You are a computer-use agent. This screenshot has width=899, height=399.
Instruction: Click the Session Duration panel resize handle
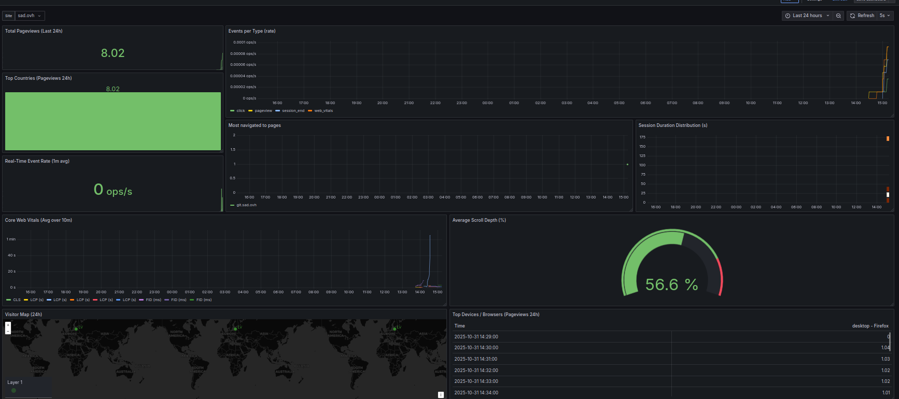coord(892,210)
